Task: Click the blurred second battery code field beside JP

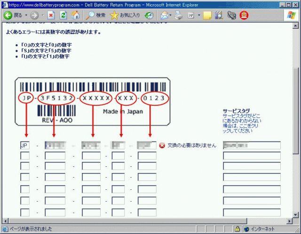Action: (x=55, y=145)
